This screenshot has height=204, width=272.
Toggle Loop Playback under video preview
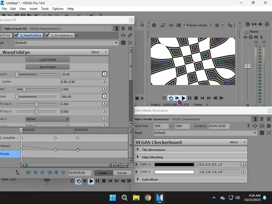click(x=171, y=98)
